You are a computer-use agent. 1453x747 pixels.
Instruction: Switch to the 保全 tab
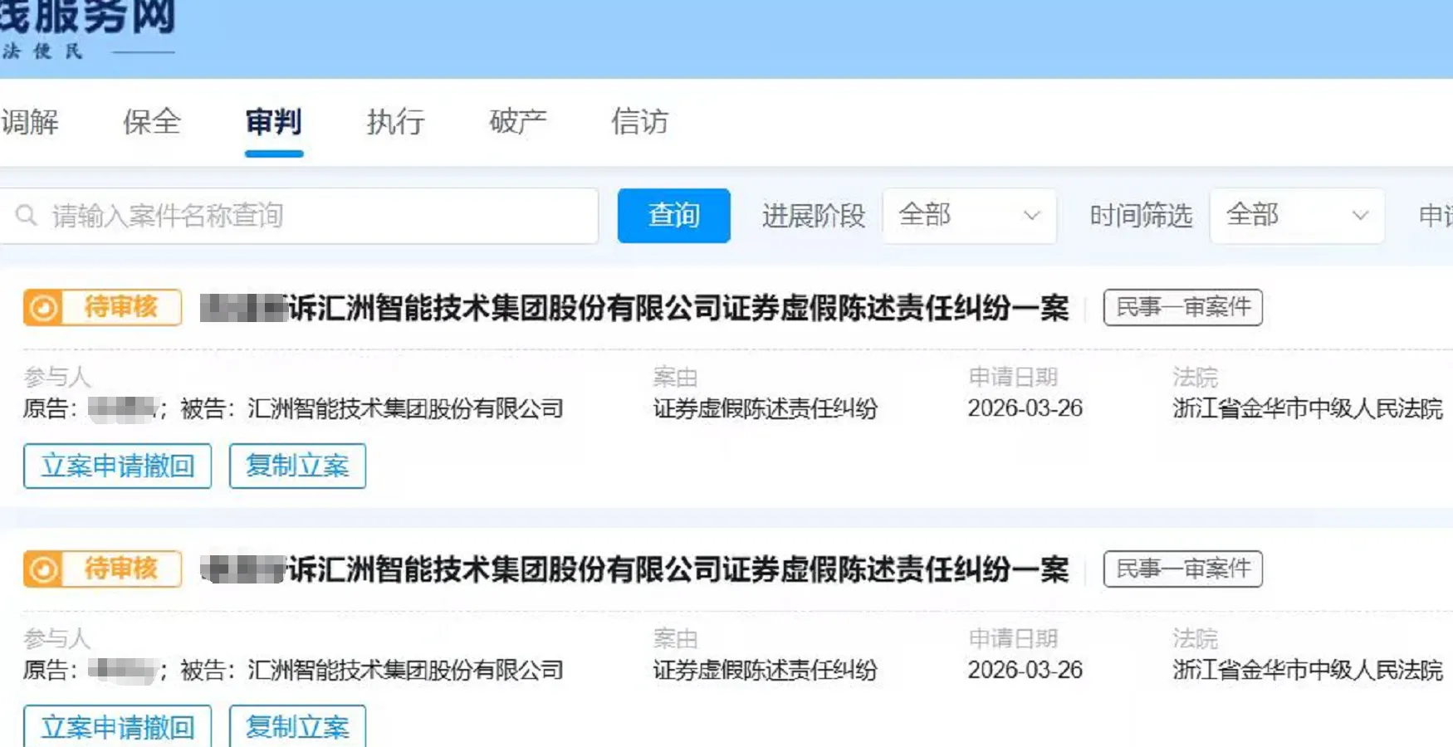152,122
